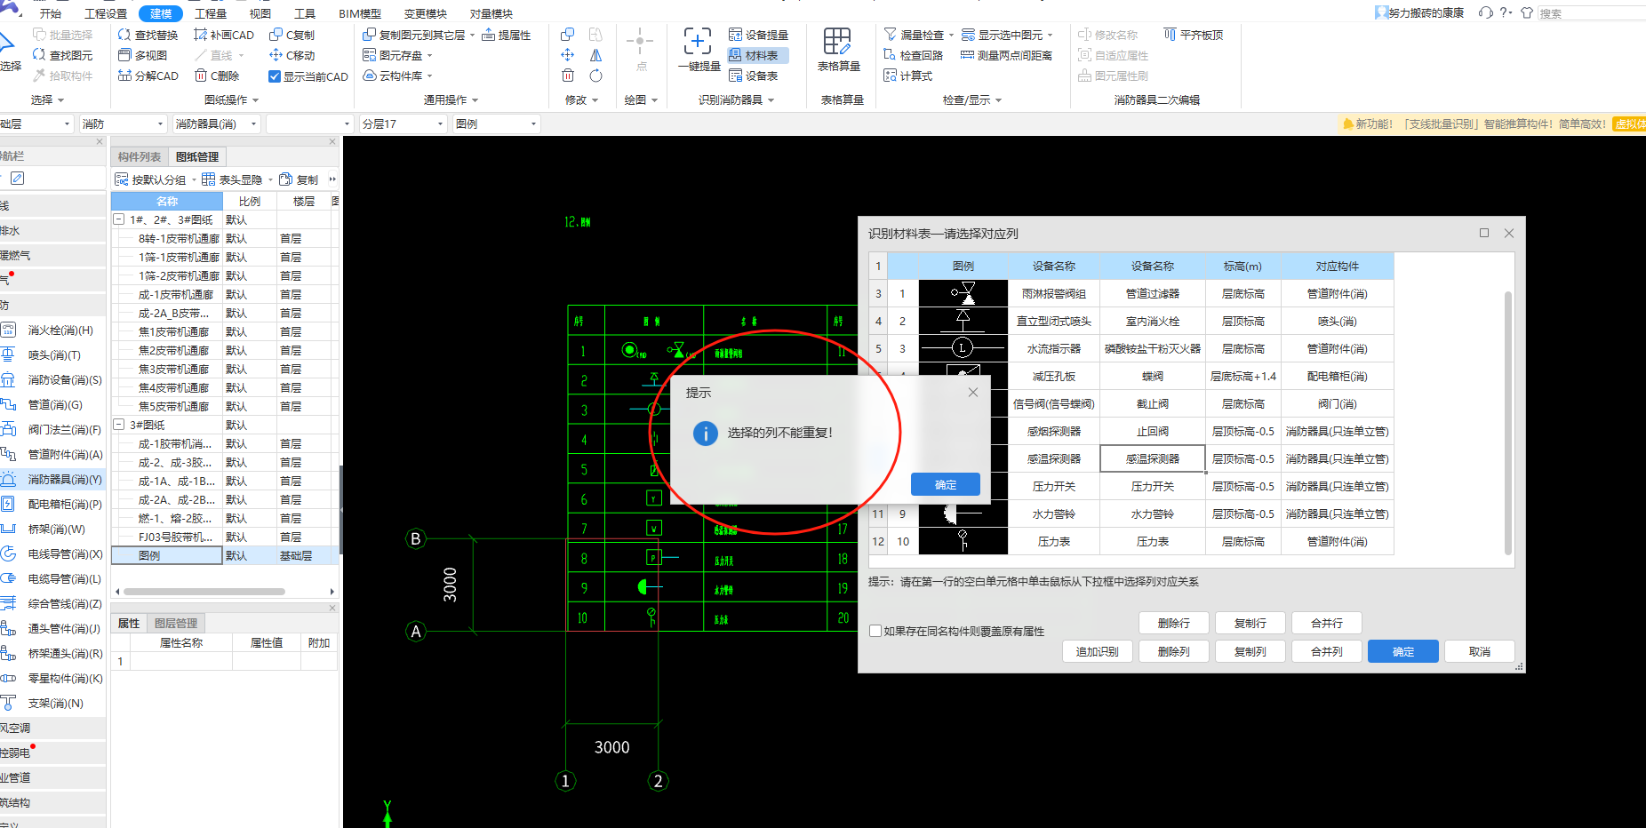Click blue 确定 in the material table dialog
The height and width of the screenshot is (828, 1646).
click(x=1403, y=651)
